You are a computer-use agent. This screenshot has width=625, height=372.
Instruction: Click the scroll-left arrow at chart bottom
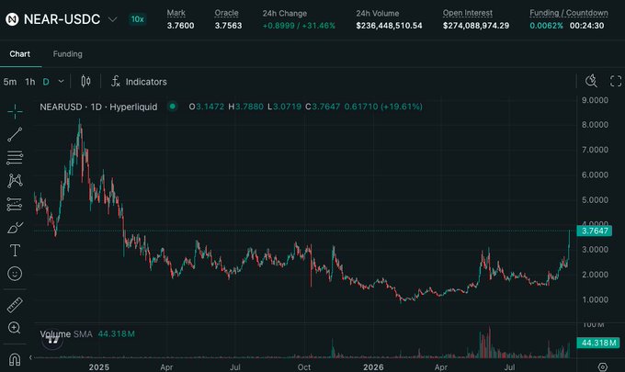click(x=30, y=357)
